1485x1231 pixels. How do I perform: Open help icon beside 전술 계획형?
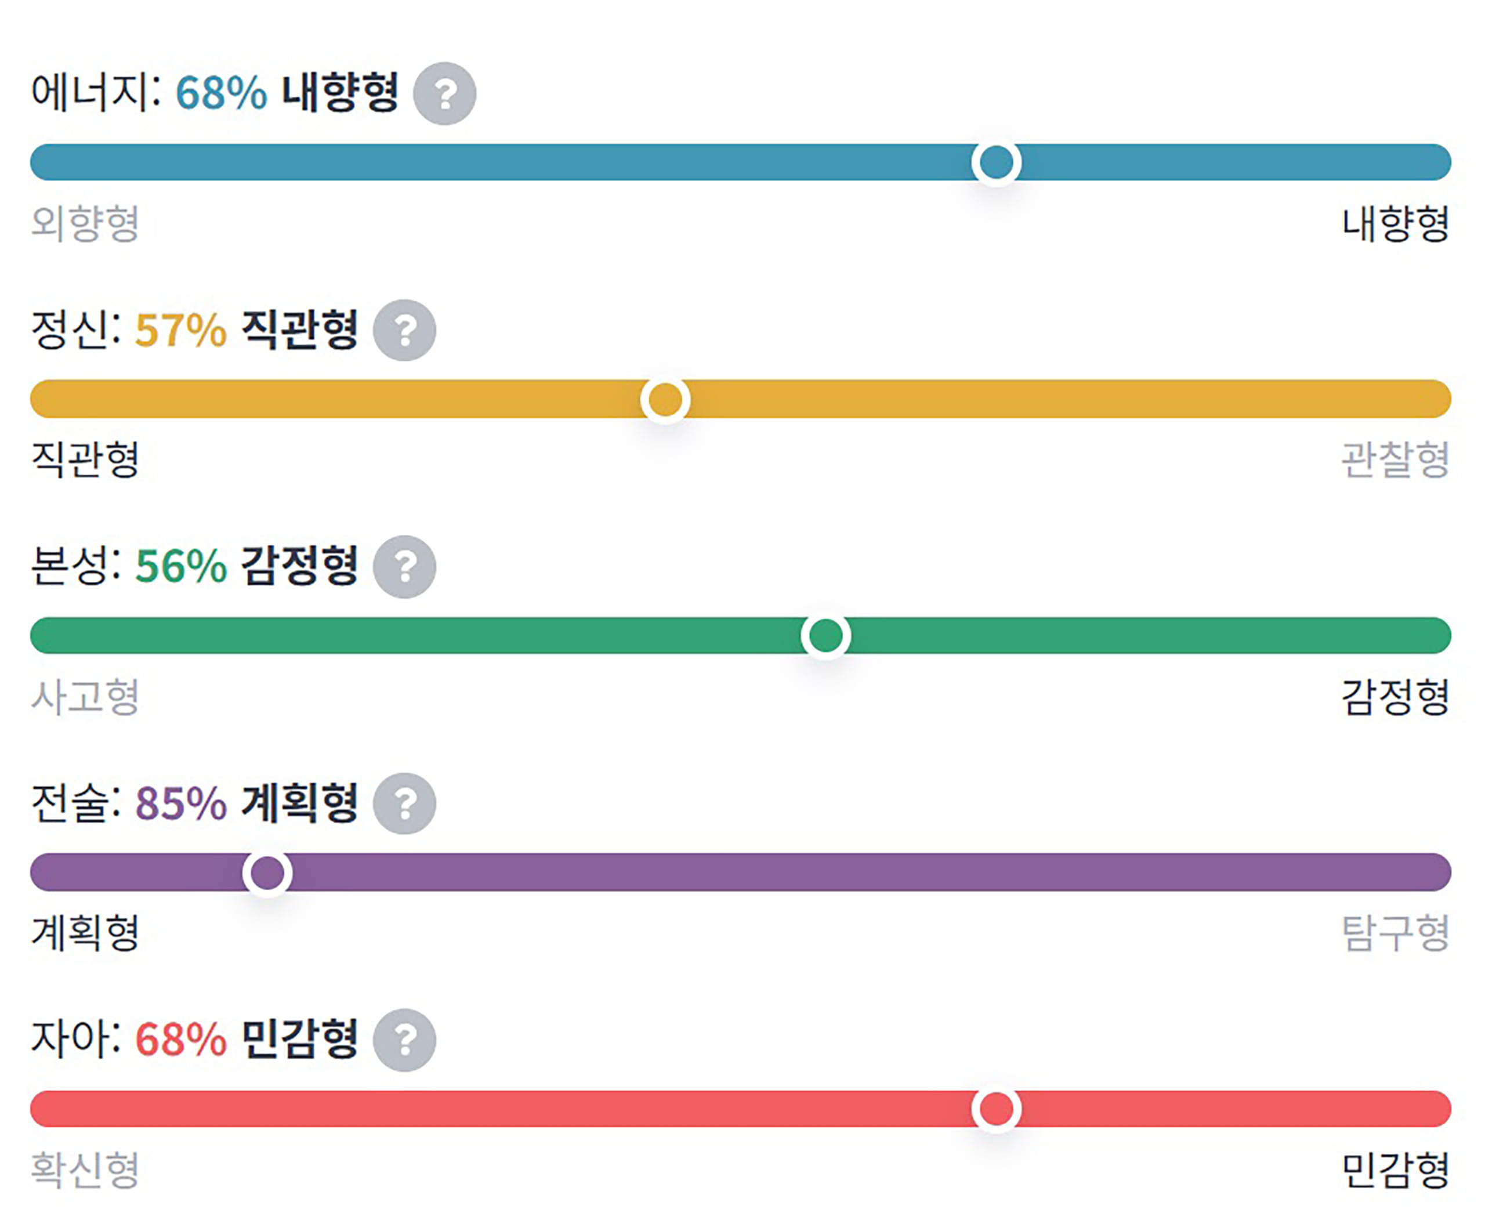pos(404,803)
